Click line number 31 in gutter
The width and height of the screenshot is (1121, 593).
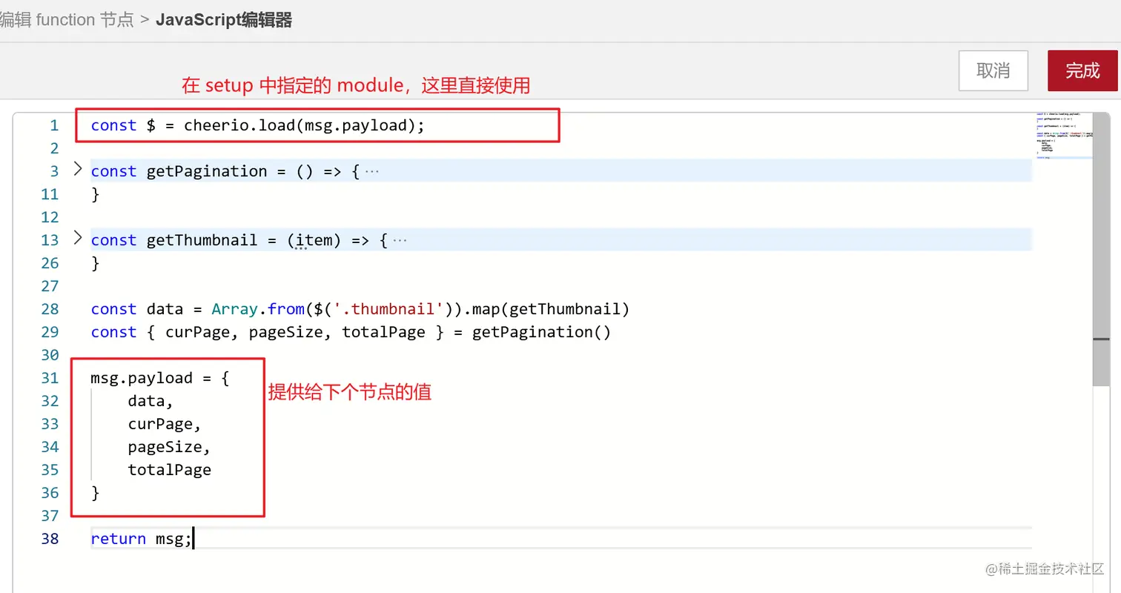point(50,378)
